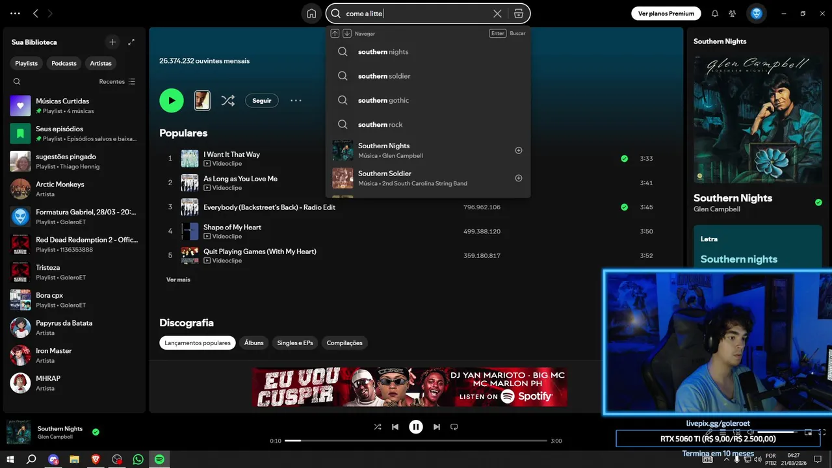Viewport: 832px width, 468px height.
Task: Toggle liked check on I Want It That Way
Action: 624,158
